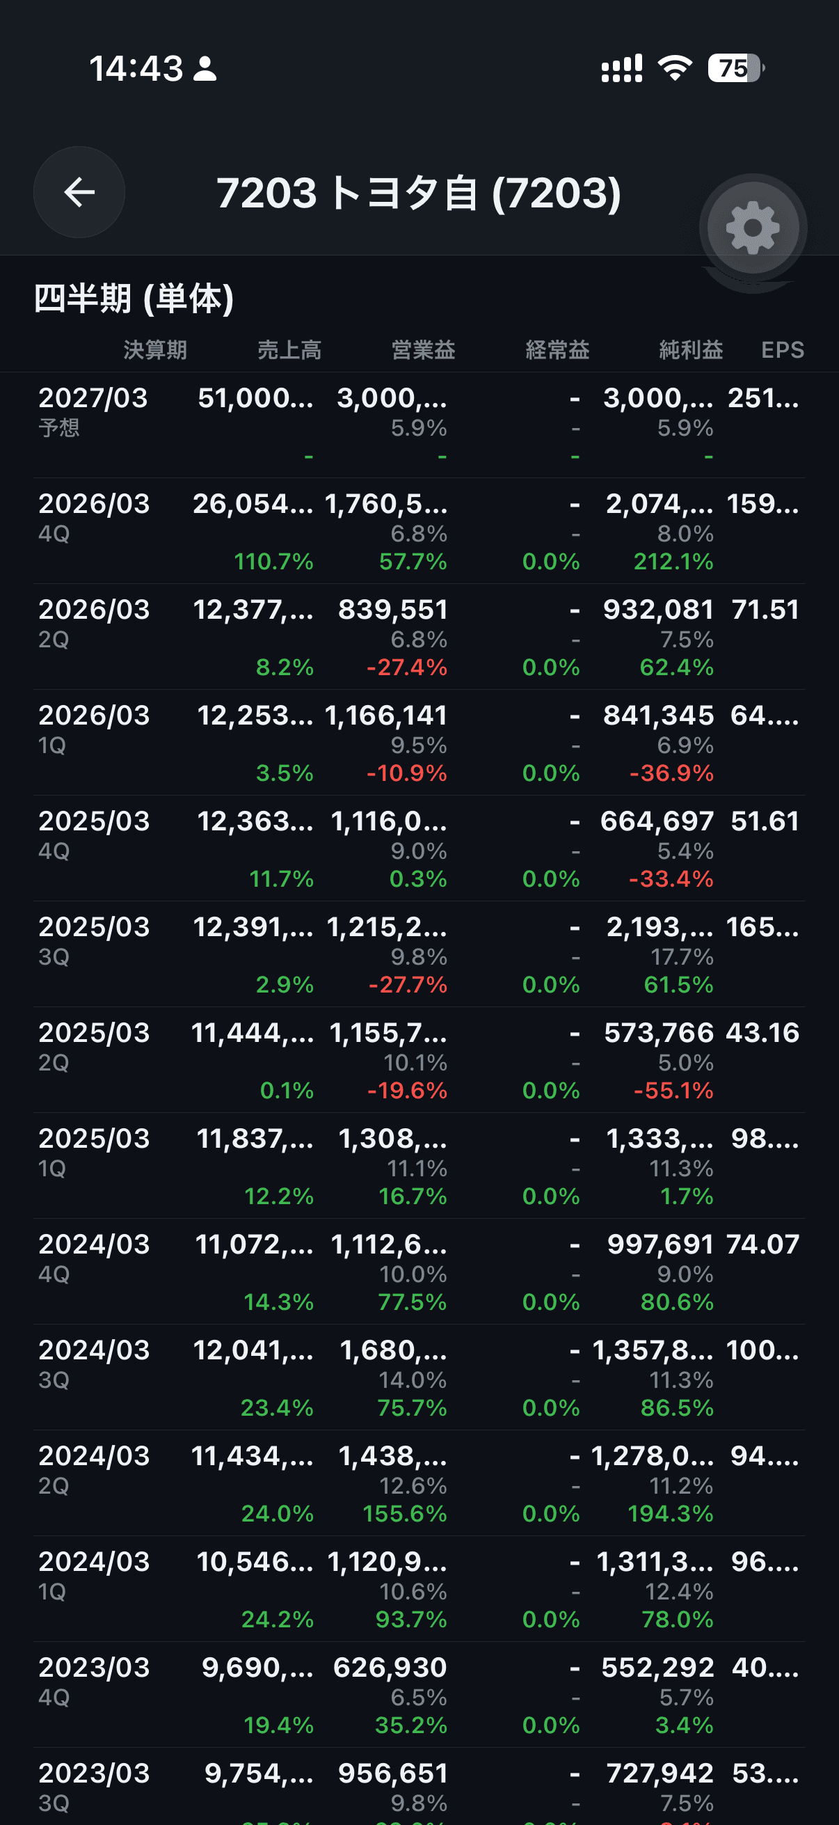The image size is (839, 1825).
Task: Tap the 純利益 column header
Action: (x=691, y=350)
